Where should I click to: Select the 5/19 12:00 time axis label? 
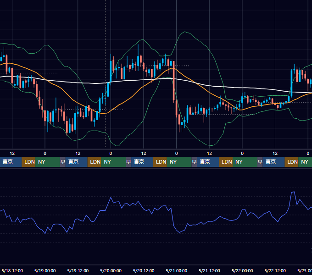[x=78, y=270]
